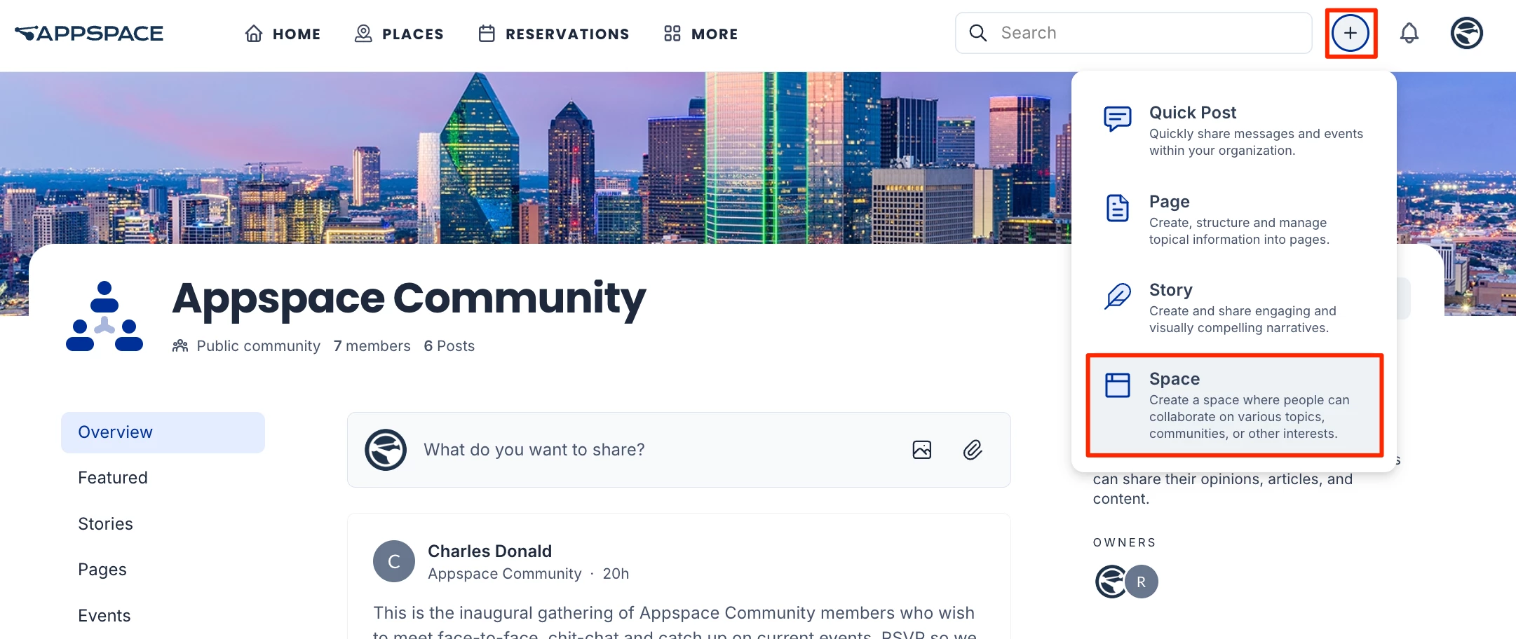Viewport: 1516px width, 639px height.
Task: Open the Reservations navigation item
Action: tap(554, 34)
